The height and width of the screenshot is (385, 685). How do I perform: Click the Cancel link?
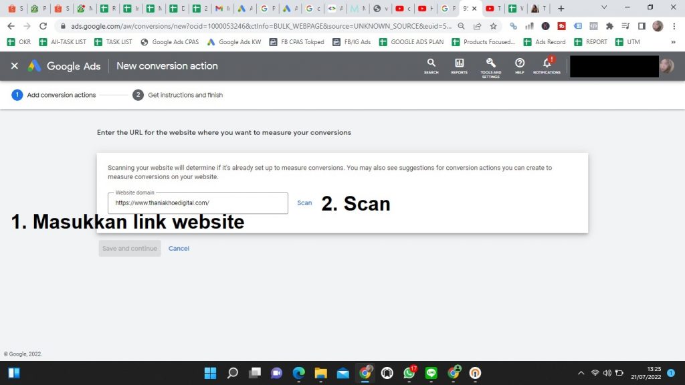(179, 249)
